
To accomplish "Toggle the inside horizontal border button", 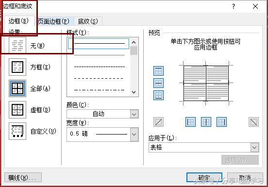I will (x=158, y=83).
